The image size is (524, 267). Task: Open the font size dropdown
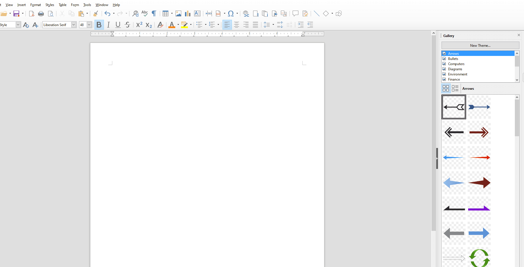(x=88, y=25)
